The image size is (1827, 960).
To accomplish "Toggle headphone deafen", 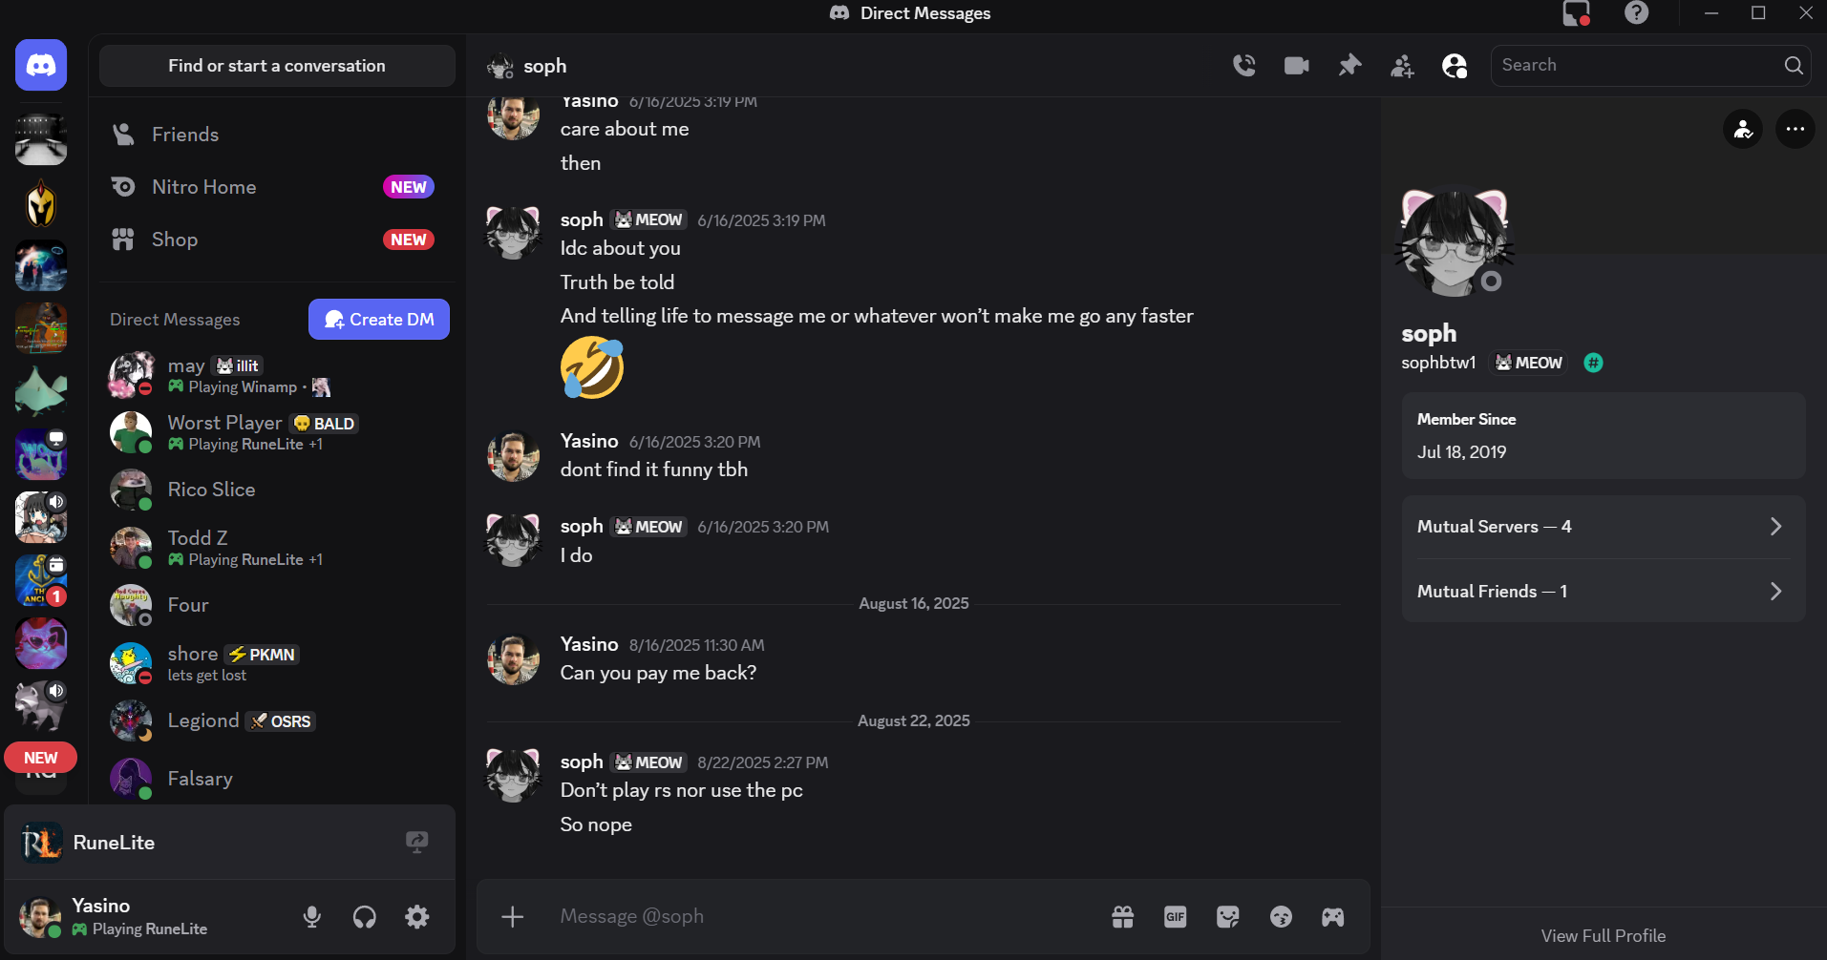I will (365, 917).
